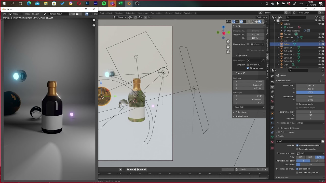Open the Render properties tab icon

point(272,83)
